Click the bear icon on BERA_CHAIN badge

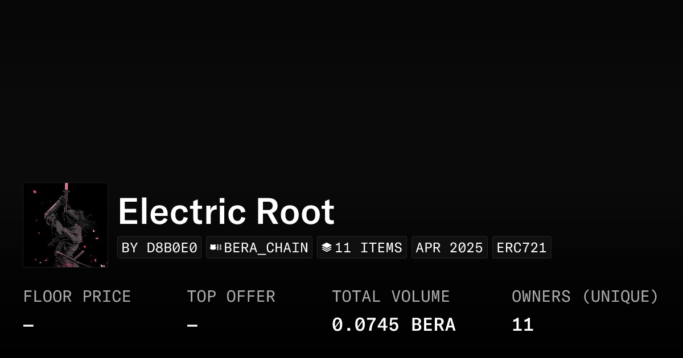coord(215,247)
